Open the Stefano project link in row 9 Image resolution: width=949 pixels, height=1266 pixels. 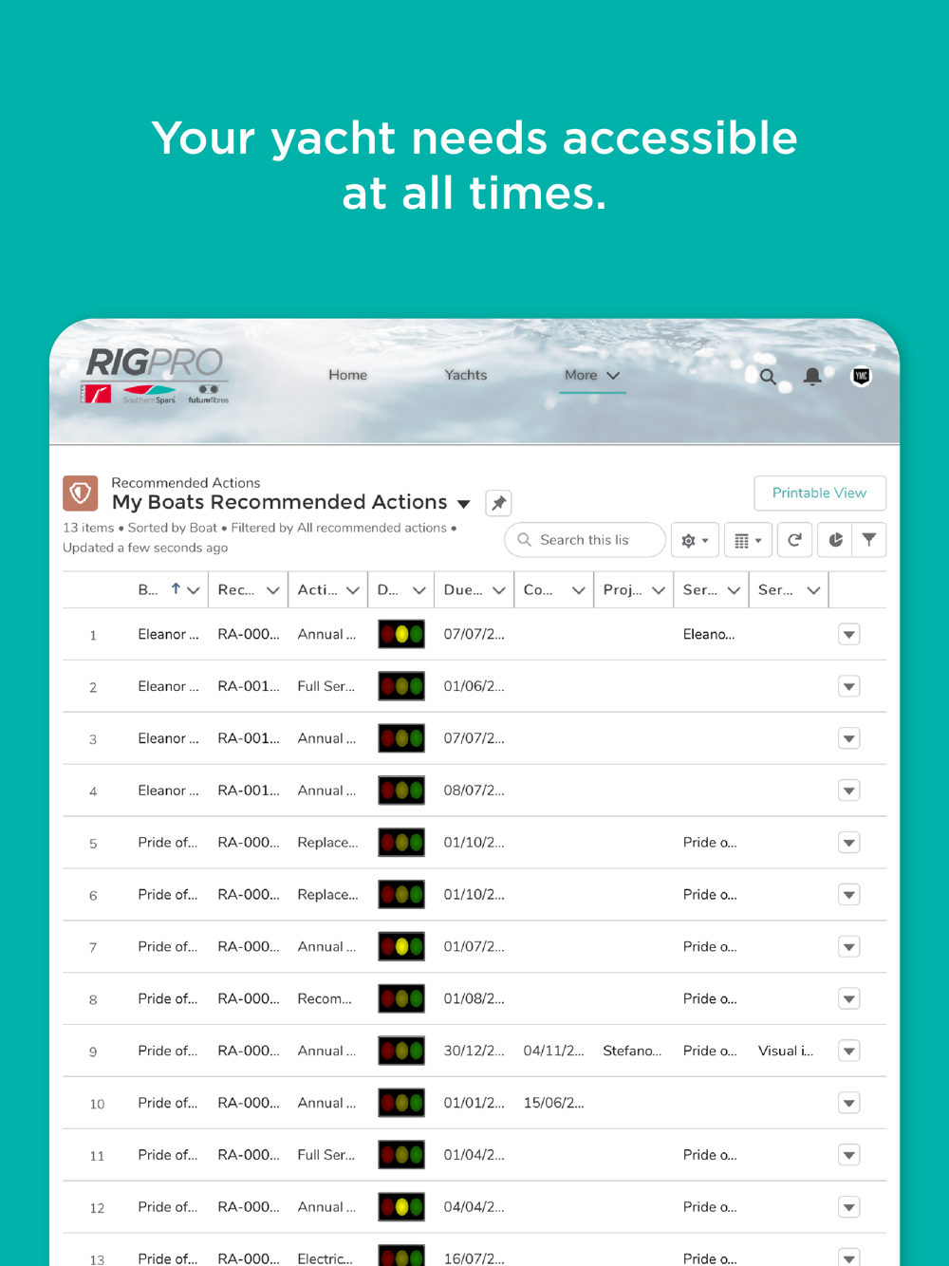coord(632,1051)
